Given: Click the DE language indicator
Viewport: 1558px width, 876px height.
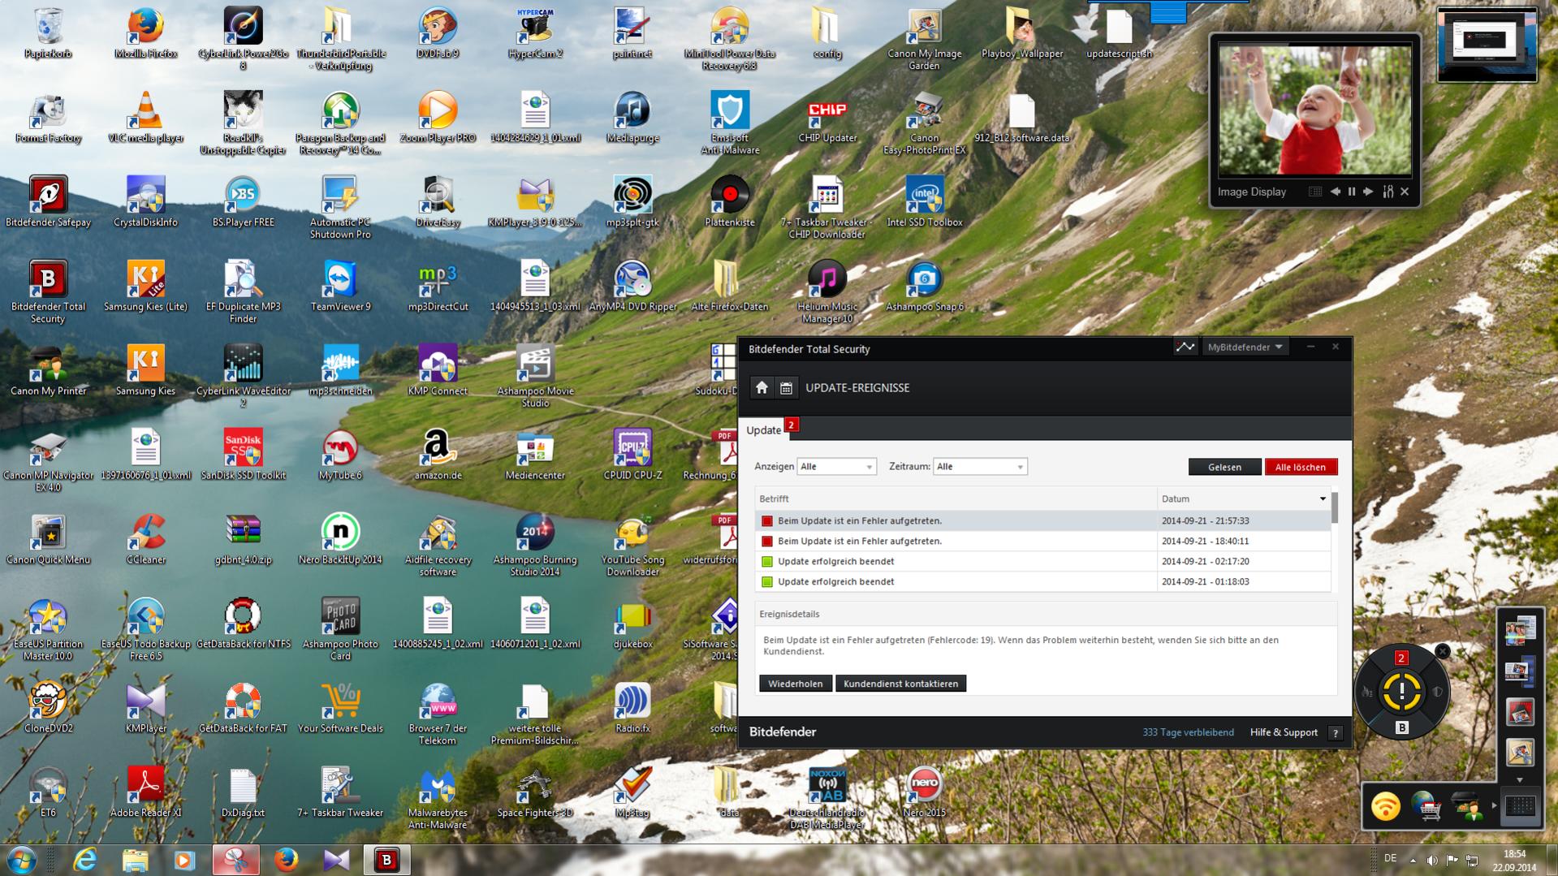Looking at the screenshot, I should tap(1390, 859).
